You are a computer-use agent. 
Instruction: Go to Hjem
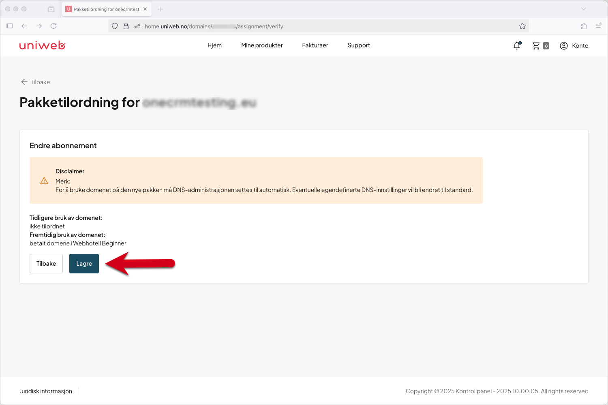(214, 45)
